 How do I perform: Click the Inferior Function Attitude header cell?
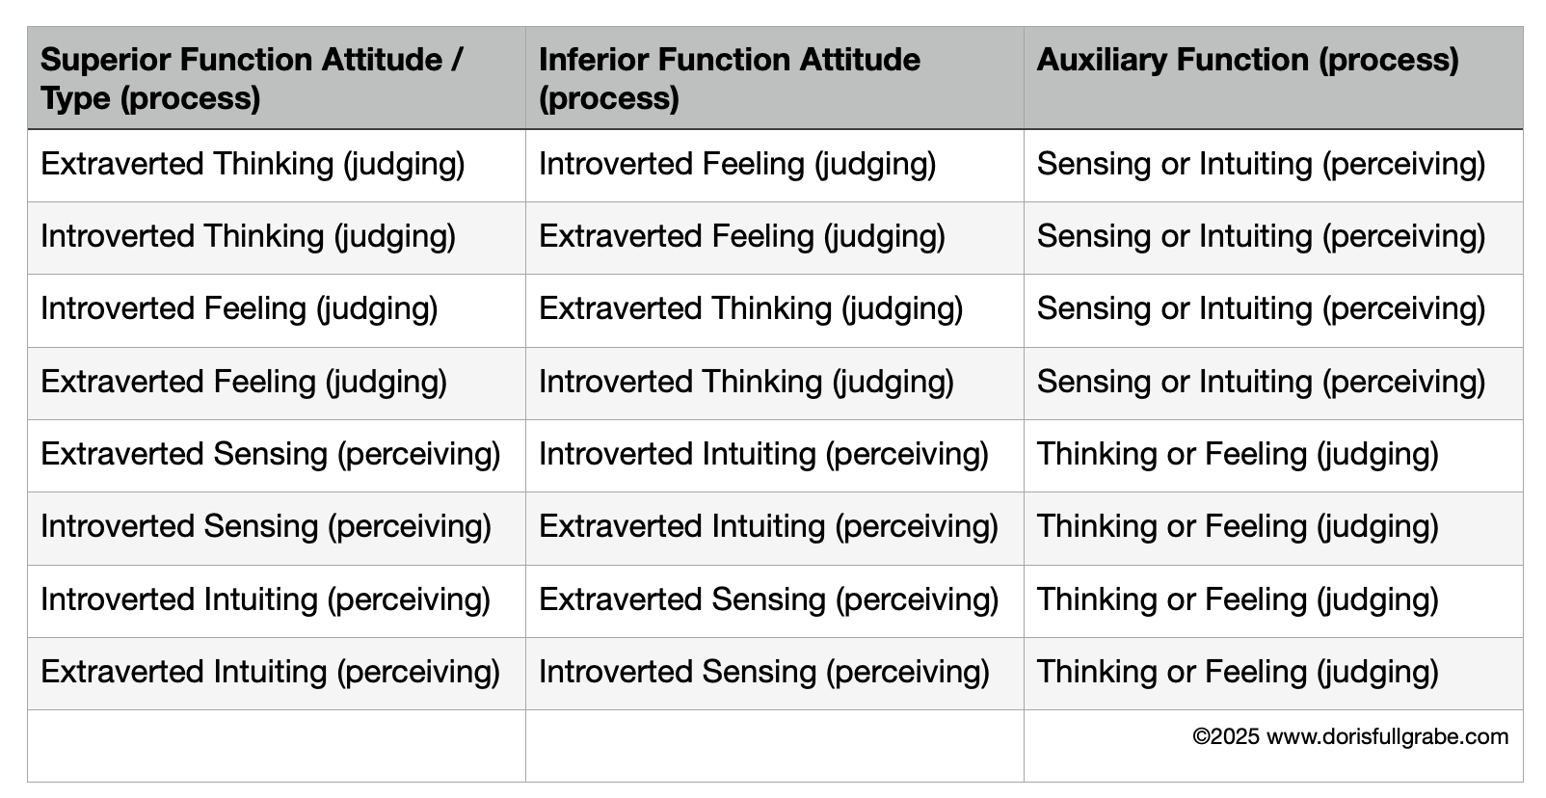point(774,78)
